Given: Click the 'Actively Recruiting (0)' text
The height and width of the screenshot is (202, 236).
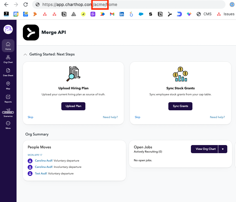Looking at the screenshot, I should pyautogui.click(x=148, y=152).
